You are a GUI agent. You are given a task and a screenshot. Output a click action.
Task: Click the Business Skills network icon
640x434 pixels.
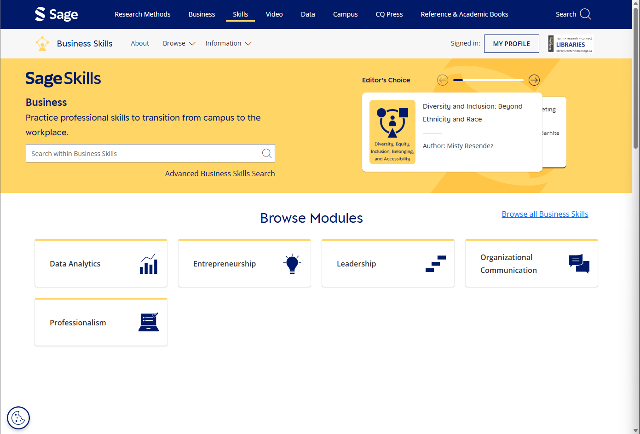point(42,44)
